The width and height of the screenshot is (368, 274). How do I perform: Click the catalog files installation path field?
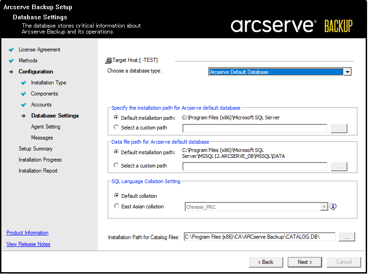(259, 237)
